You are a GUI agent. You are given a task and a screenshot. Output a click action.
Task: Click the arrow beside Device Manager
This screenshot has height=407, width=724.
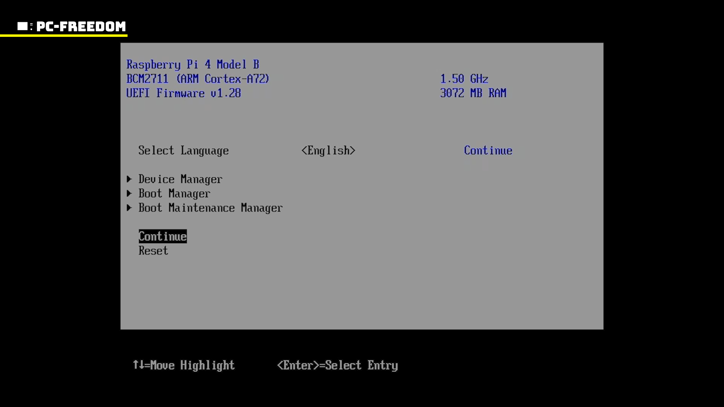click(x=129, y=179)
